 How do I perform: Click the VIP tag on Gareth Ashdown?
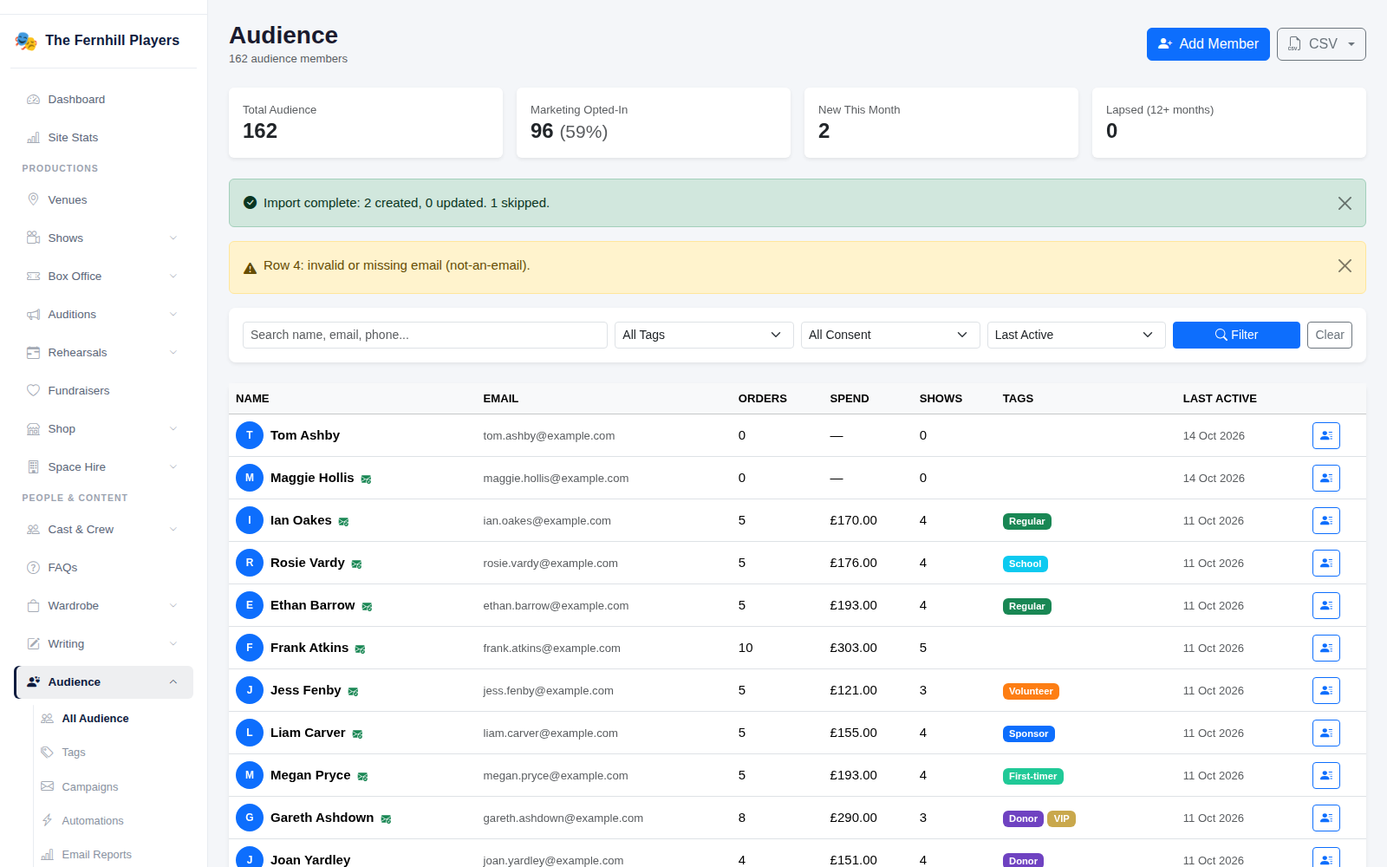1061,818
